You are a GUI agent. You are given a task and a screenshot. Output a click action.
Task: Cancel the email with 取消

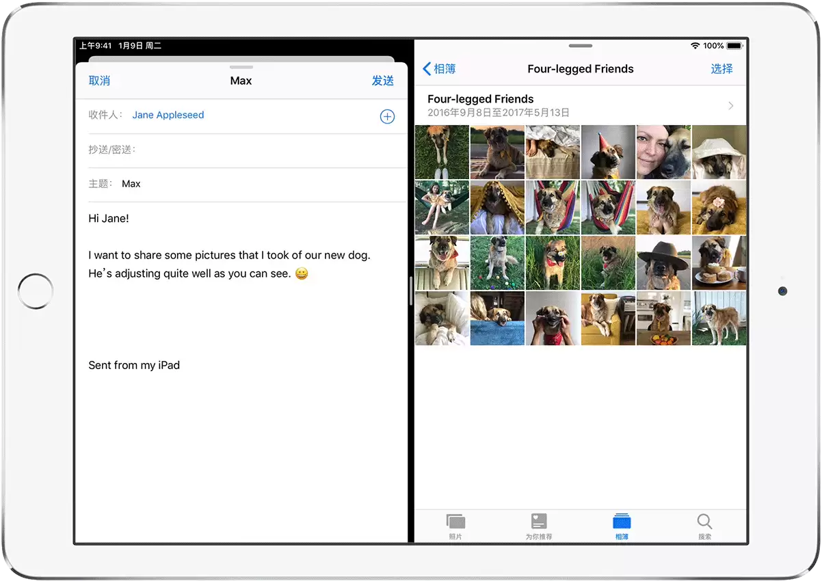99,81
